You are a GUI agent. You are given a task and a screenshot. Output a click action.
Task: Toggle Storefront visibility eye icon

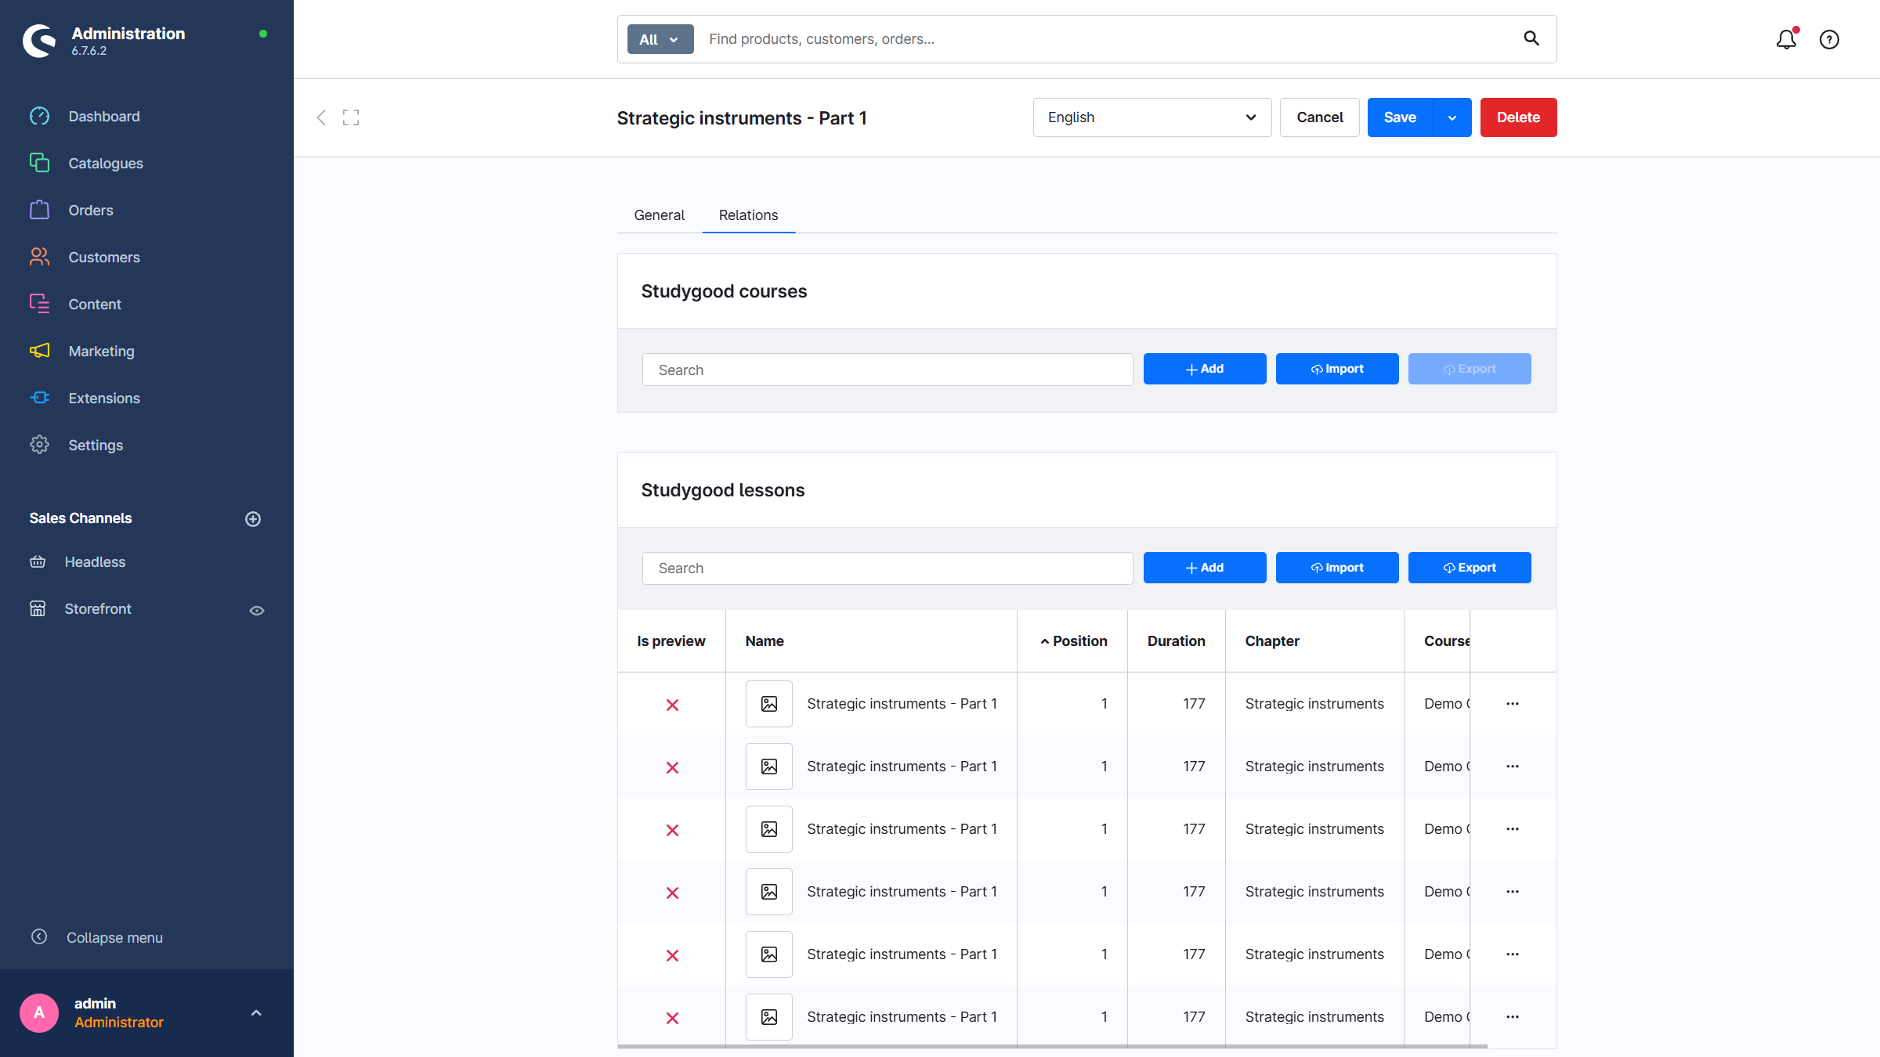click(x=257, y=611)
